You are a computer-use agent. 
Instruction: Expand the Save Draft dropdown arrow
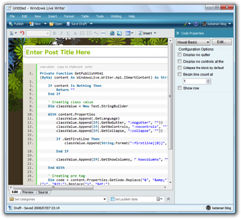coord(91,24)
